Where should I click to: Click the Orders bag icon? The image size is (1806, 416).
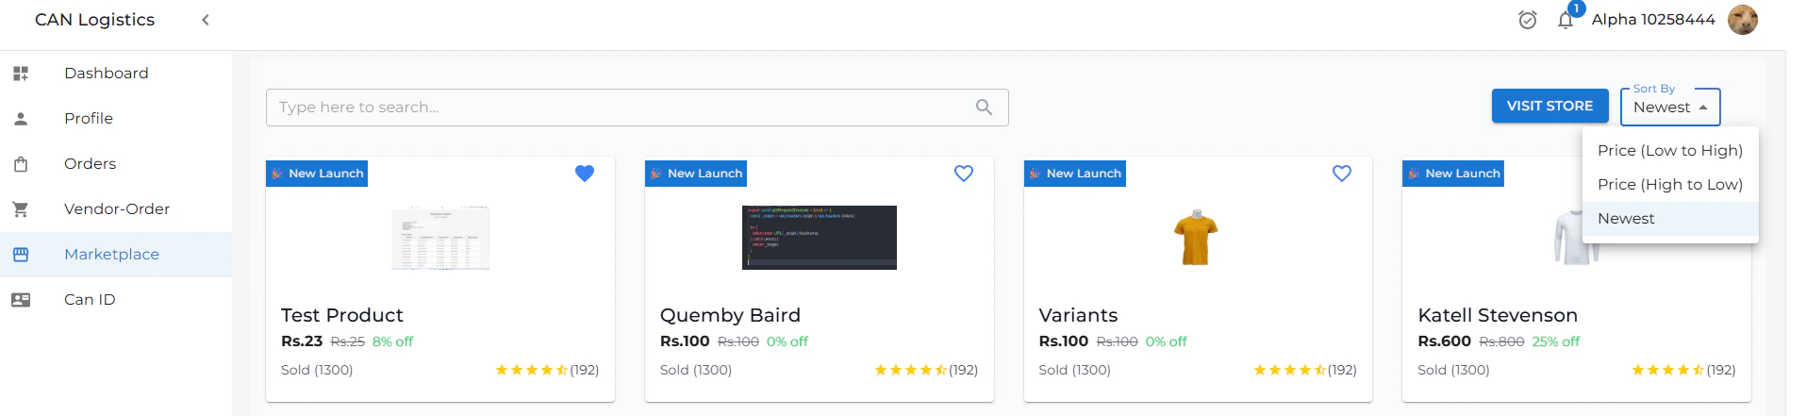pos(21,164)
